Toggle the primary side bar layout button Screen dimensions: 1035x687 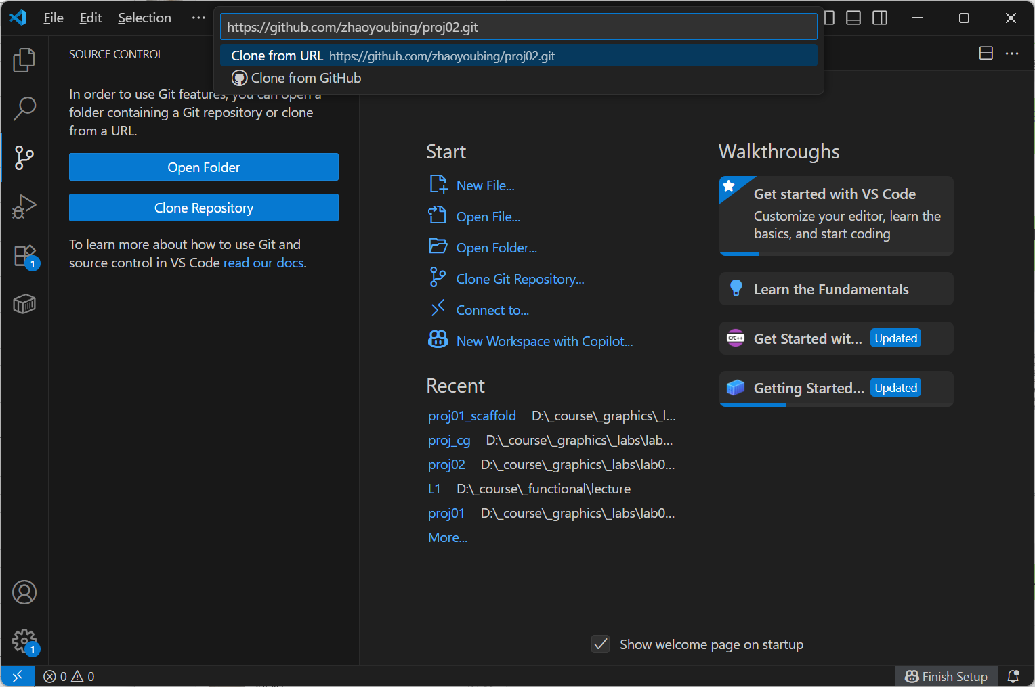[830, 18]
